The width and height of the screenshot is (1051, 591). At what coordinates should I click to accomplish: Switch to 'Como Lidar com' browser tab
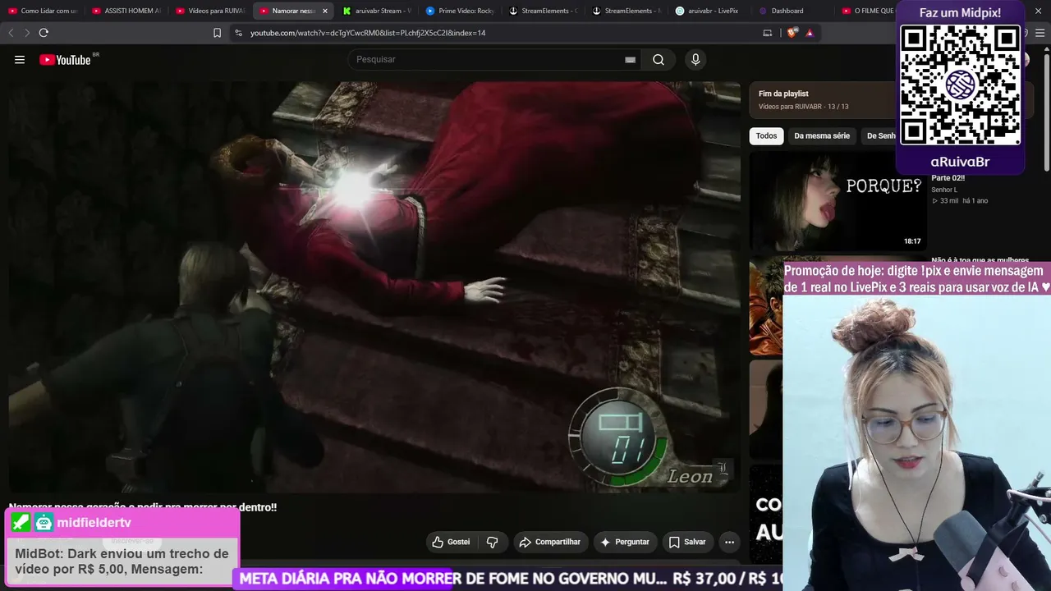click(x=42, y=11)
